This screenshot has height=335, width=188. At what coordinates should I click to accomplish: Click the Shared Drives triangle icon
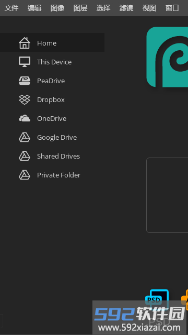[x=25, y=156]
